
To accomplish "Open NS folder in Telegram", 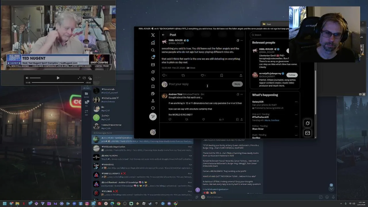I will coord(86,103).
